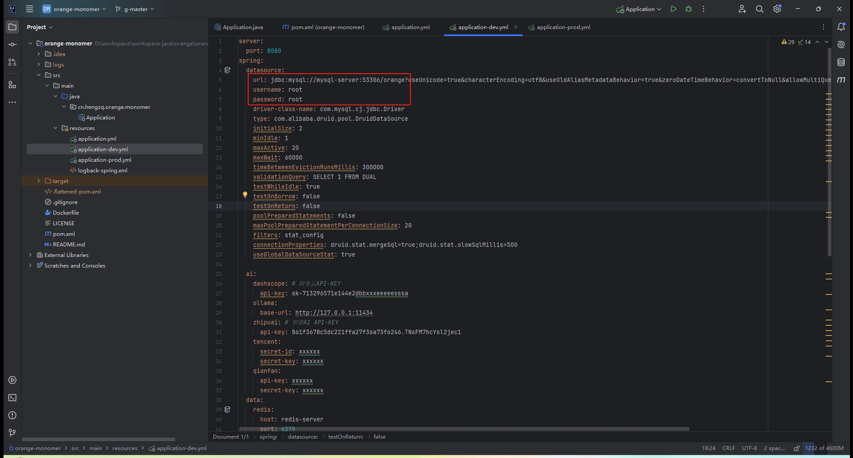853x458 pixels.
Task: Click memory indicator 1232 of 4600M
Action: coord(824,448)
